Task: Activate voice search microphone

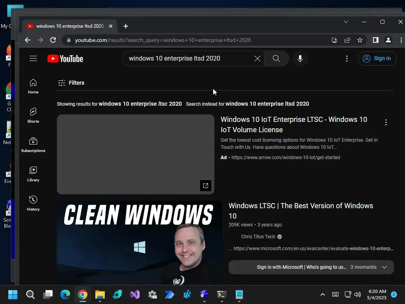Action: [x=300, y=59]
